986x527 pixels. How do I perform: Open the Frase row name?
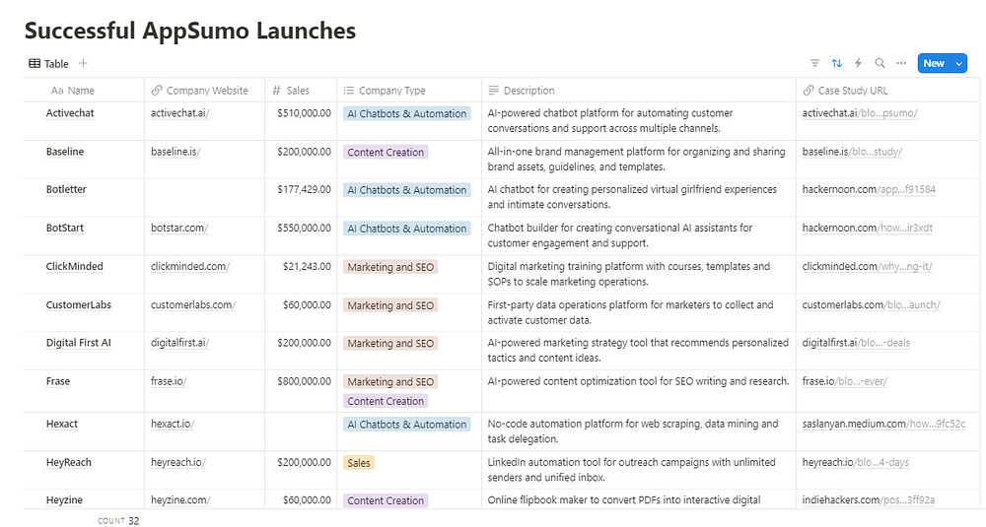[x=58, y=381]
